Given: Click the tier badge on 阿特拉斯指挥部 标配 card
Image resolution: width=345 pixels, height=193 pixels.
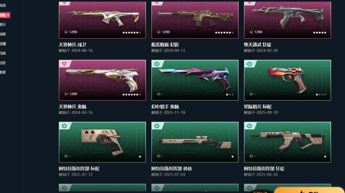Looking at the screenshot, I should click(x=64, y=126).
